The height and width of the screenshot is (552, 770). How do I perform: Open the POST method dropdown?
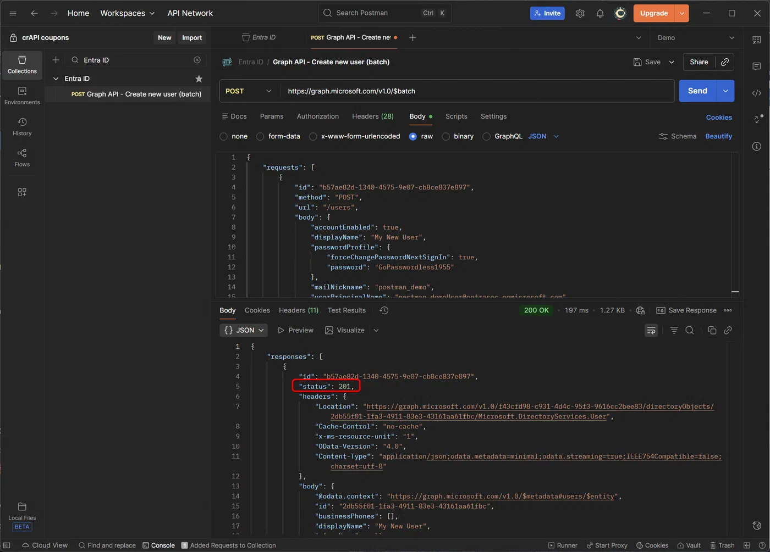[249, 91]
